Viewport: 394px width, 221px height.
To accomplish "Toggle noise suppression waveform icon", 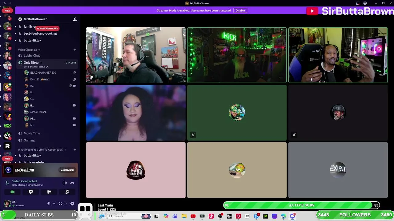I will (x=65, y=183).
